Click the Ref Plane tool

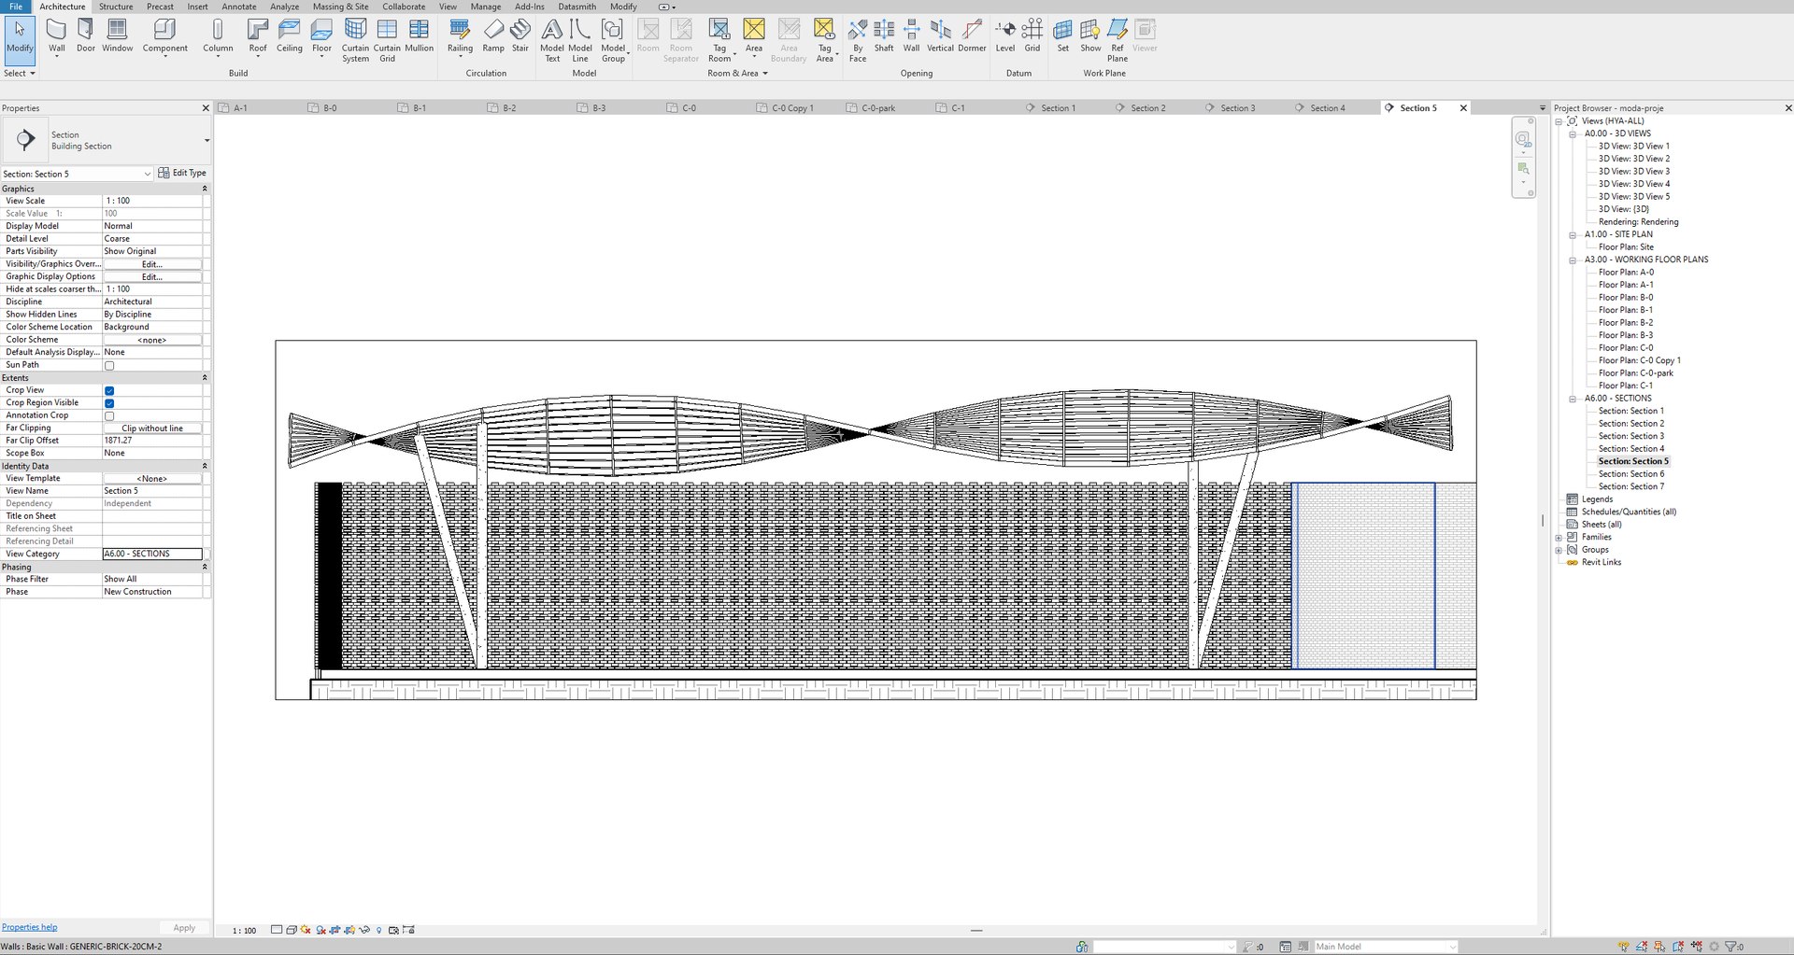tap(1118, 41)
